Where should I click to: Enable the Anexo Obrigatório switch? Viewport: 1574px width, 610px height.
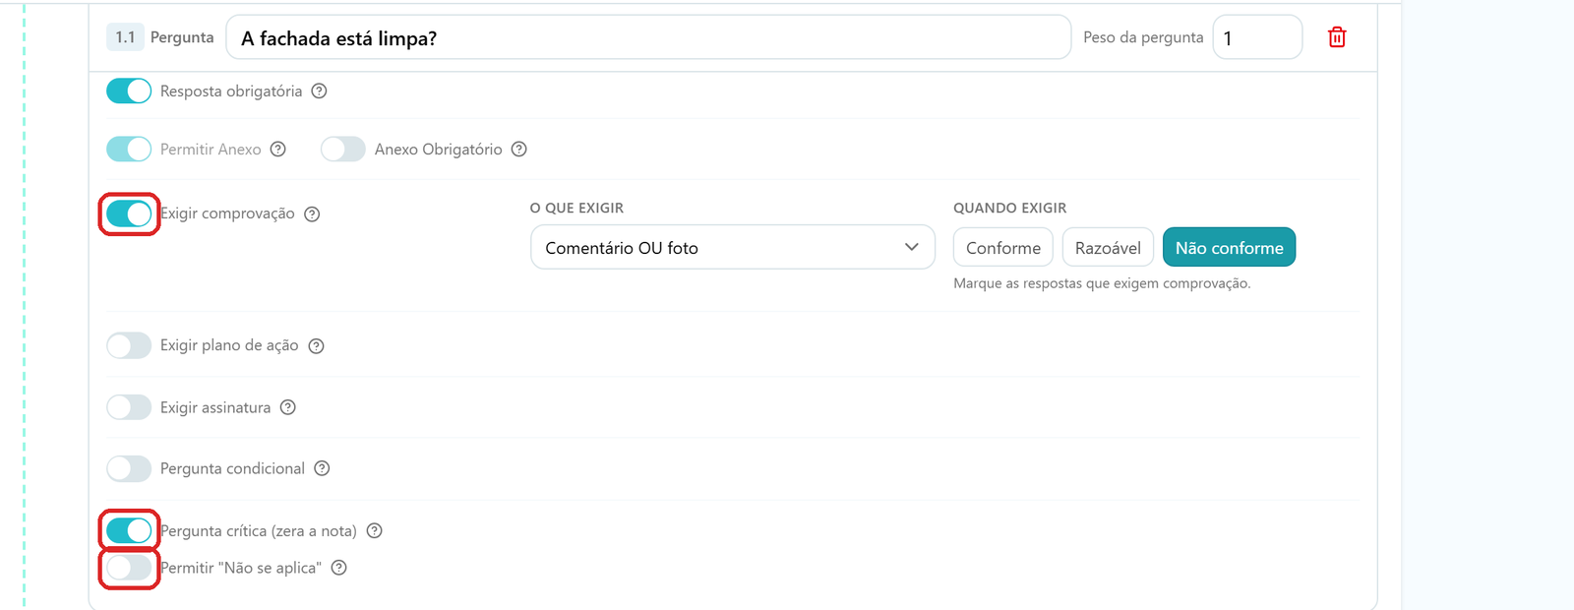[343, 149]
